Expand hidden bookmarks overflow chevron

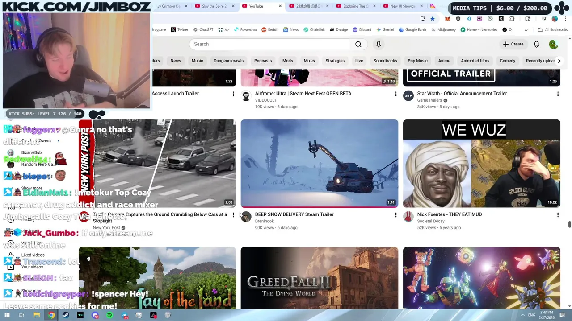coord(526,30)
